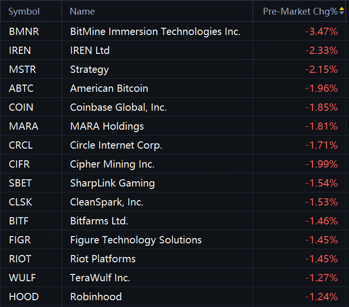
Task: Click the ABTC symbol
Action: pos(22,88)
